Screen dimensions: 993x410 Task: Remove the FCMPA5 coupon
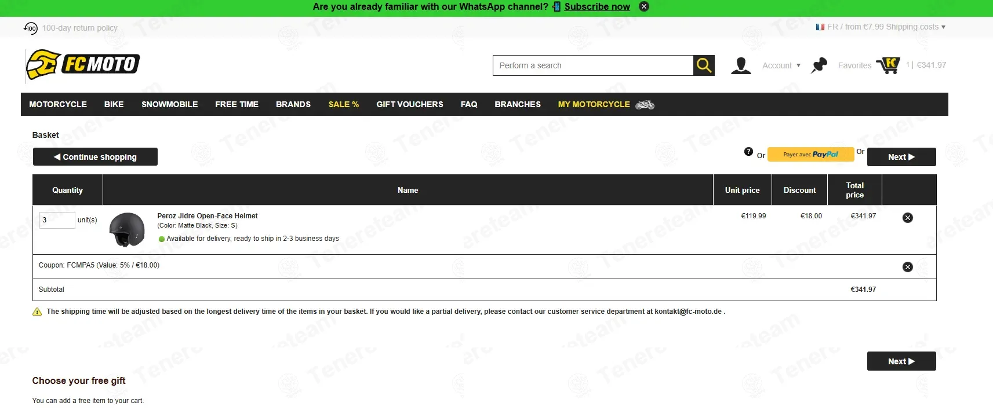click(908, 267)
